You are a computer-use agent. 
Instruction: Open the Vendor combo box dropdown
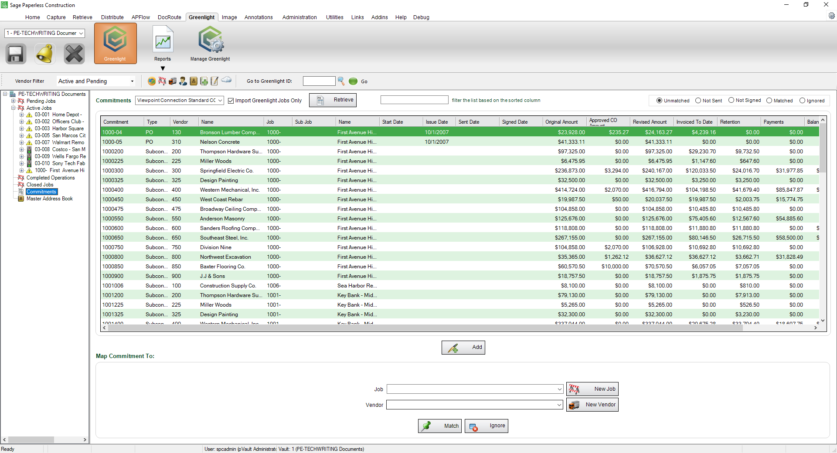(559, 405)
